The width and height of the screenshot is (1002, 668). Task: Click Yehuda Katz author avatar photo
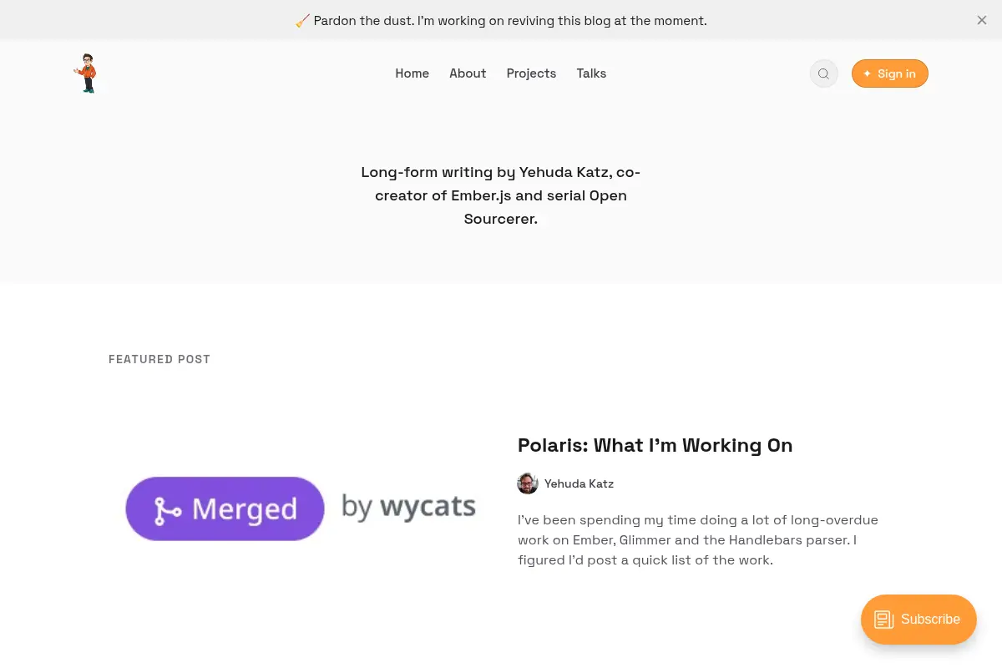tap(528, 483)
